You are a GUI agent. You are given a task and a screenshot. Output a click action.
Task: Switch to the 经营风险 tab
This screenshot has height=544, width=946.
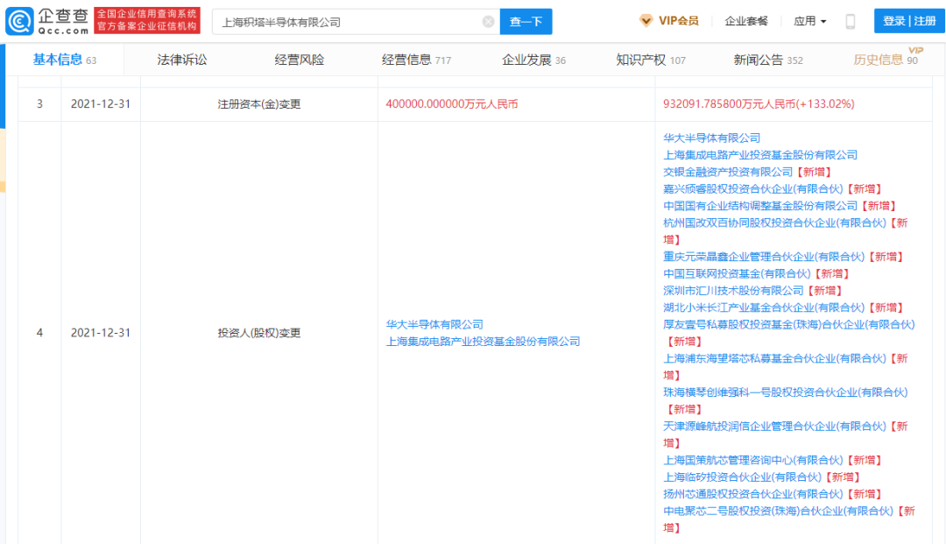(x=300, y=60)
